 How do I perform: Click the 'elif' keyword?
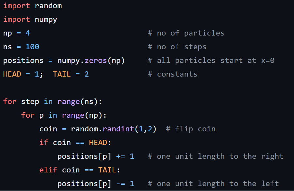(x=48, y=170)
